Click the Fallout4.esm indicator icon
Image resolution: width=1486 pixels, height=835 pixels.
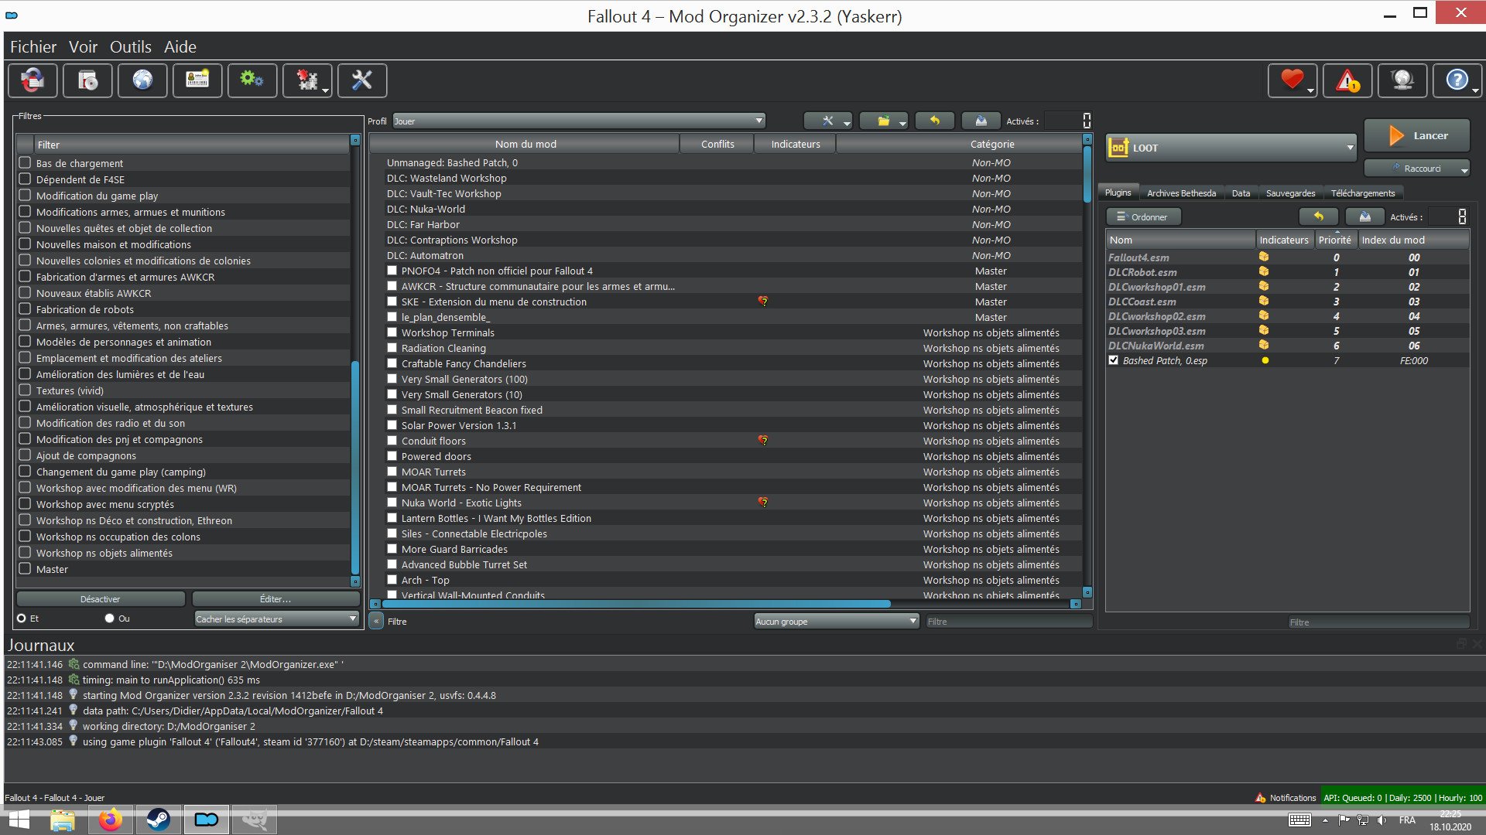(1264, 257)
